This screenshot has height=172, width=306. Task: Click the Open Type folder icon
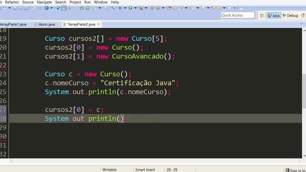pyautogui.click(x=169, y=8)
